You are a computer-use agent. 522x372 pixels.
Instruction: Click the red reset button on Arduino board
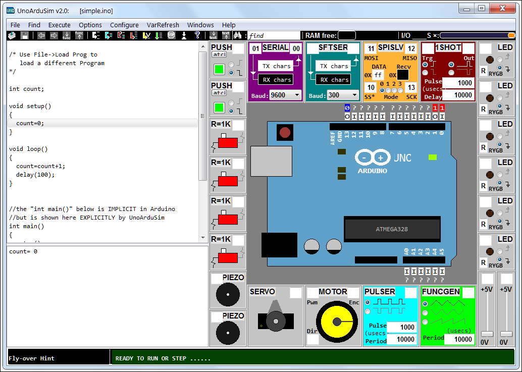point(285,133)
